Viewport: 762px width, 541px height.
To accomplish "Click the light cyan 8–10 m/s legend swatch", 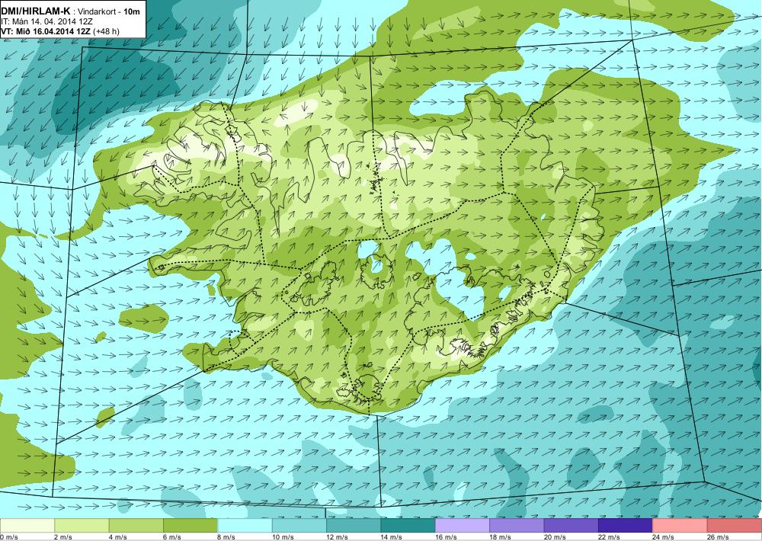I will pos(245,526).
